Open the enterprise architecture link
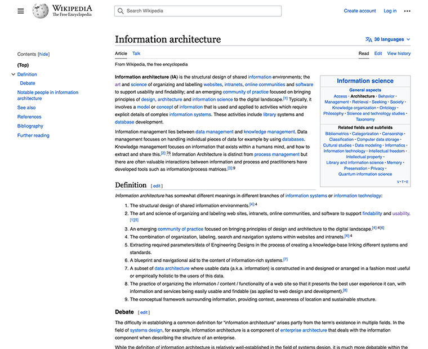The height and width of the screenshot is (349, 428). tap(304, 330)
